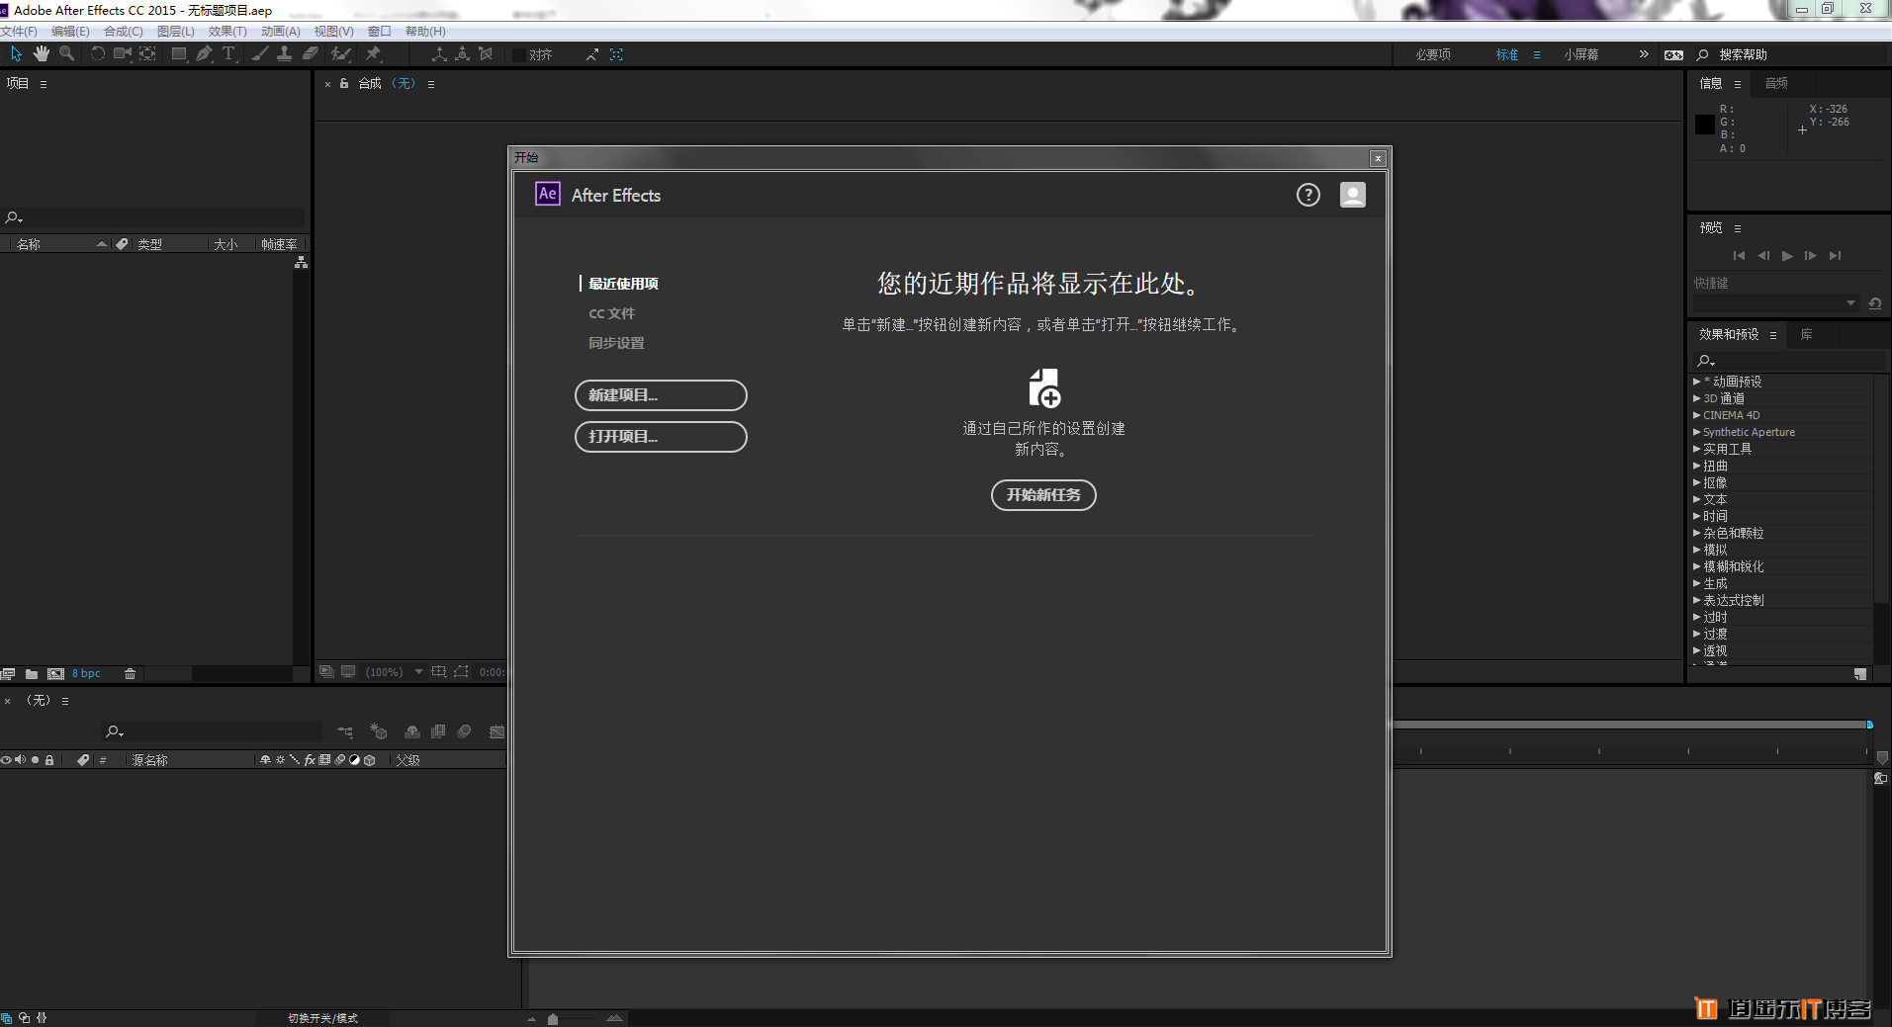Toggle the shy layers icon in timeline

pyautogui.click(x=412, y=731)
